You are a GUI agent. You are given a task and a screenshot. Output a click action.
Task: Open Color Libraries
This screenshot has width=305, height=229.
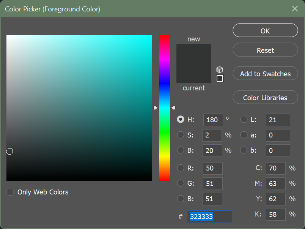point(265,97)
